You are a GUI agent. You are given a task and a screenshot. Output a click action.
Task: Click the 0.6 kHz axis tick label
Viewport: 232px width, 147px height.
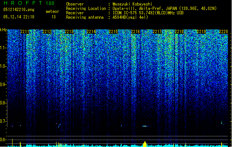(3, 140)
